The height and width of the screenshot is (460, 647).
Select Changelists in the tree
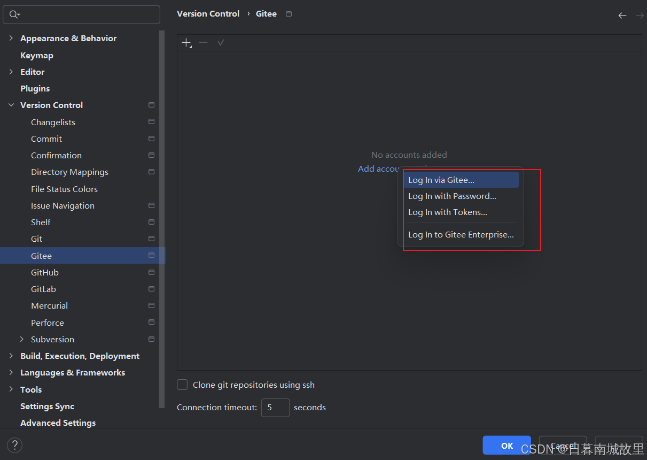point(53,122)
